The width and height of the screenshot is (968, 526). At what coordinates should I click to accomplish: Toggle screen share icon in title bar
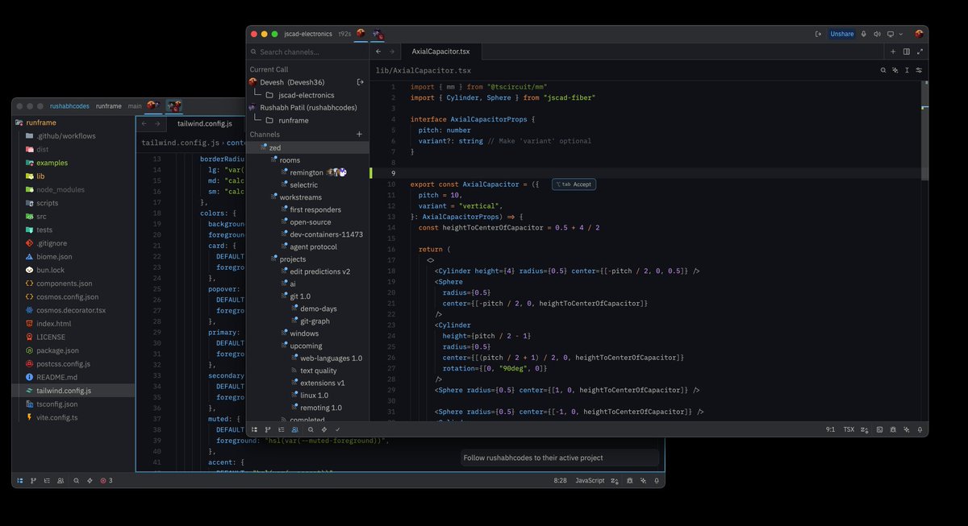tap(891, 34)
